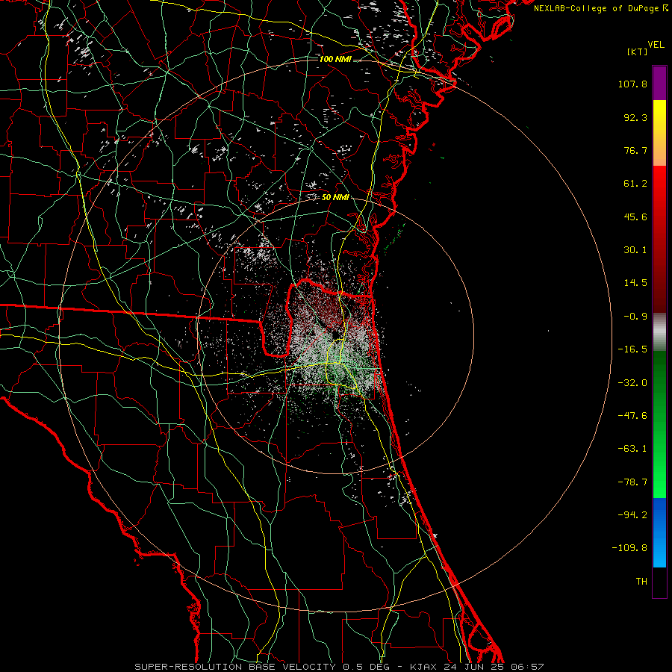The width and height of the screenshot is (672, 672).
Task: Click the 30.1 velocity scale value
Action: click(635, 250)
